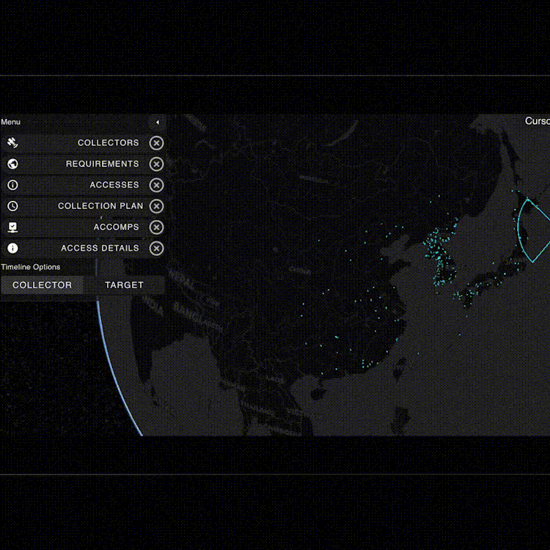Close the COLLECTORS panel with its X
This screenshot has width=550, height=550.
pos(156,143)
